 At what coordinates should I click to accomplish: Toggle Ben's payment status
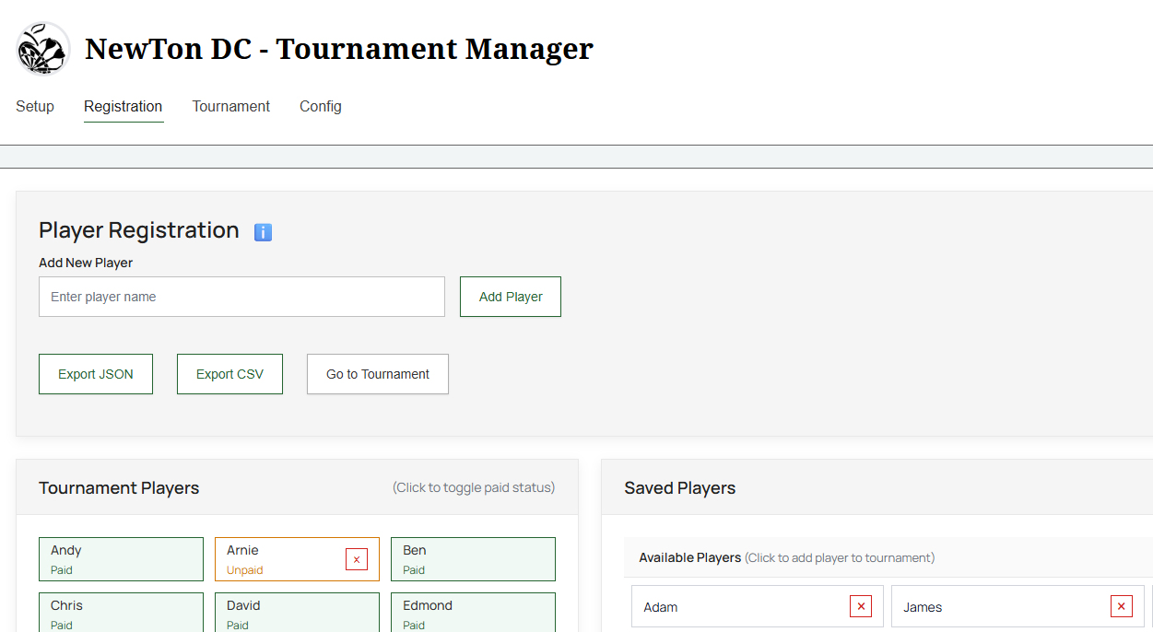pyautogui.click(x=473, y=558)
